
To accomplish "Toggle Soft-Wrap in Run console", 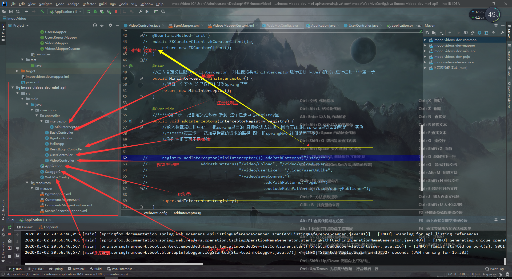I will (17, 249).
